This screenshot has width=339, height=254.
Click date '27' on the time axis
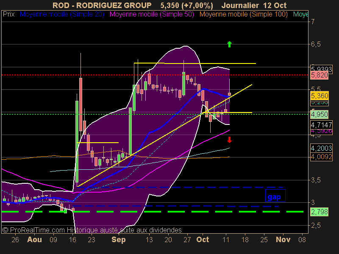coord(187,240)
